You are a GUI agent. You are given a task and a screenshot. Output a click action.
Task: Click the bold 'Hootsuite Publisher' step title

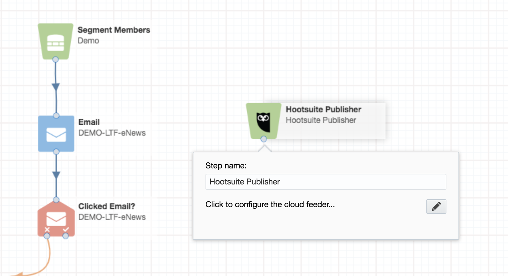click(x=323, y=110)
